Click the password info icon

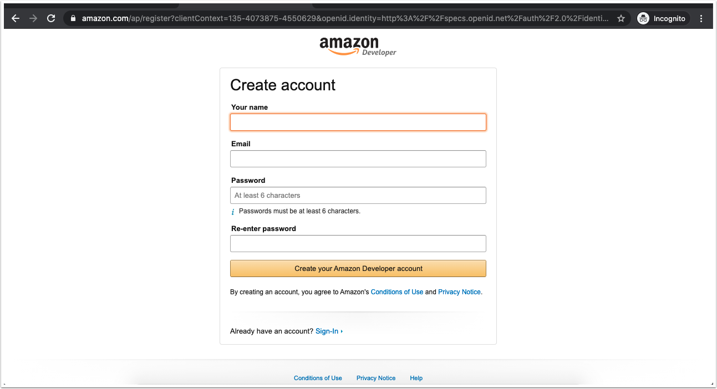[x=233, y=212]
